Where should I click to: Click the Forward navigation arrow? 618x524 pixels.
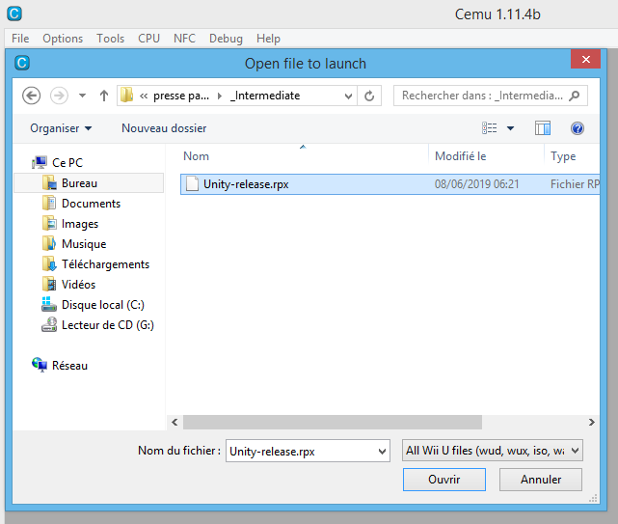(x=59, y=96)
